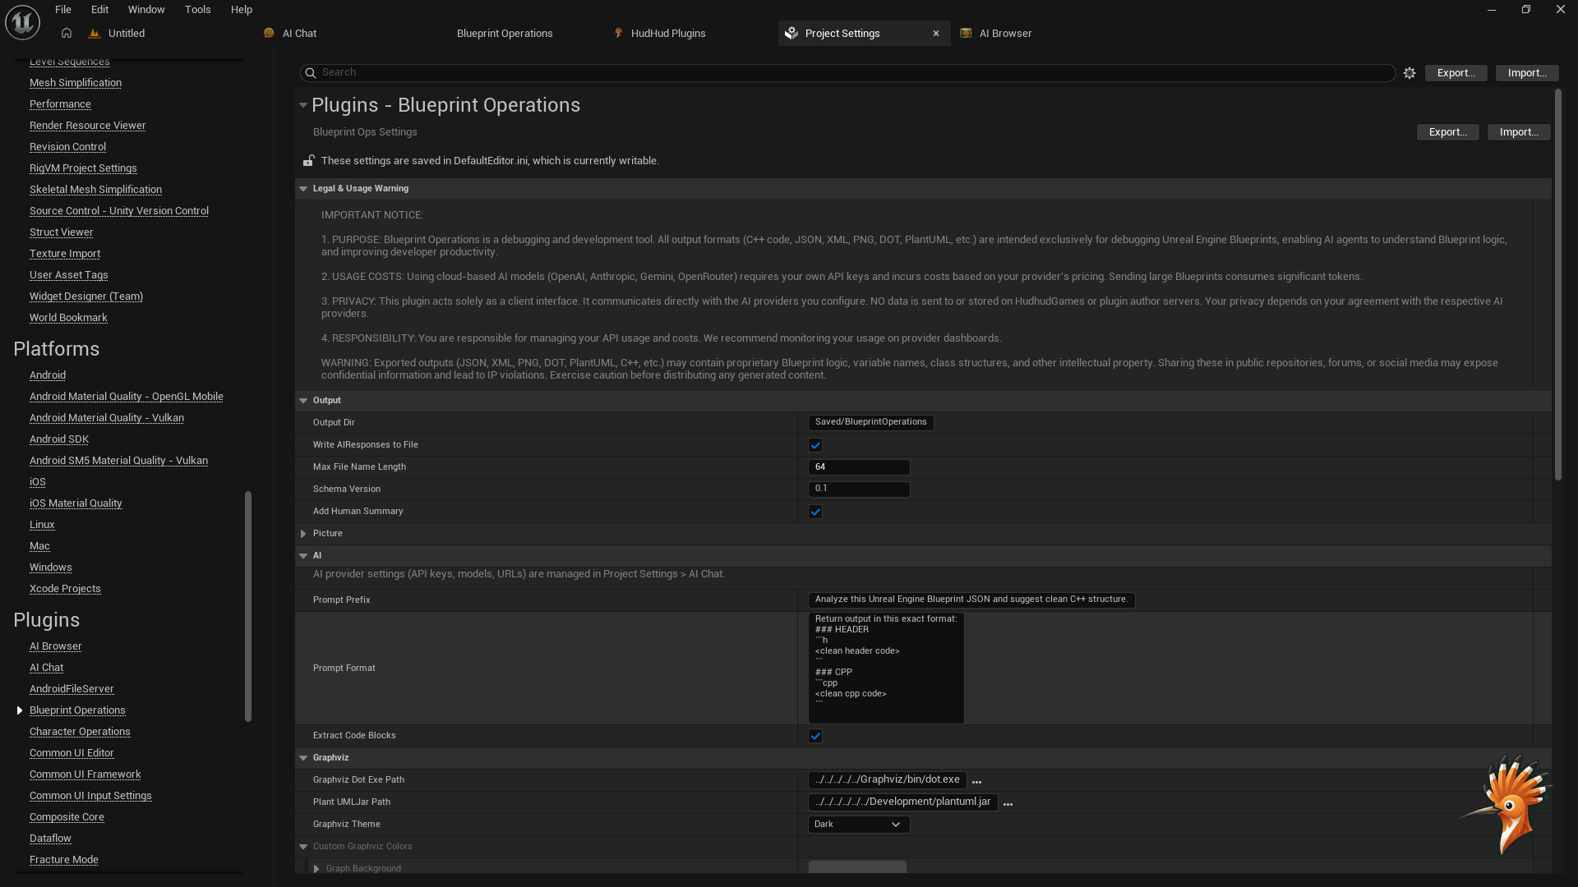Click the top Import... button
This screenshot has width=1578, height=887.
(x=1526, y=73)
